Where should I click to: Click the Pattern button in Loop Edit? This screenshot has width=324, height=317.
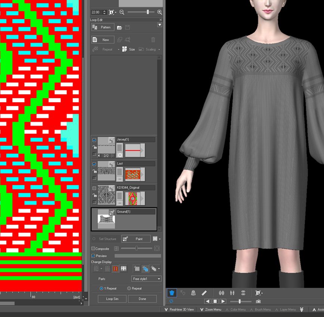103,27
